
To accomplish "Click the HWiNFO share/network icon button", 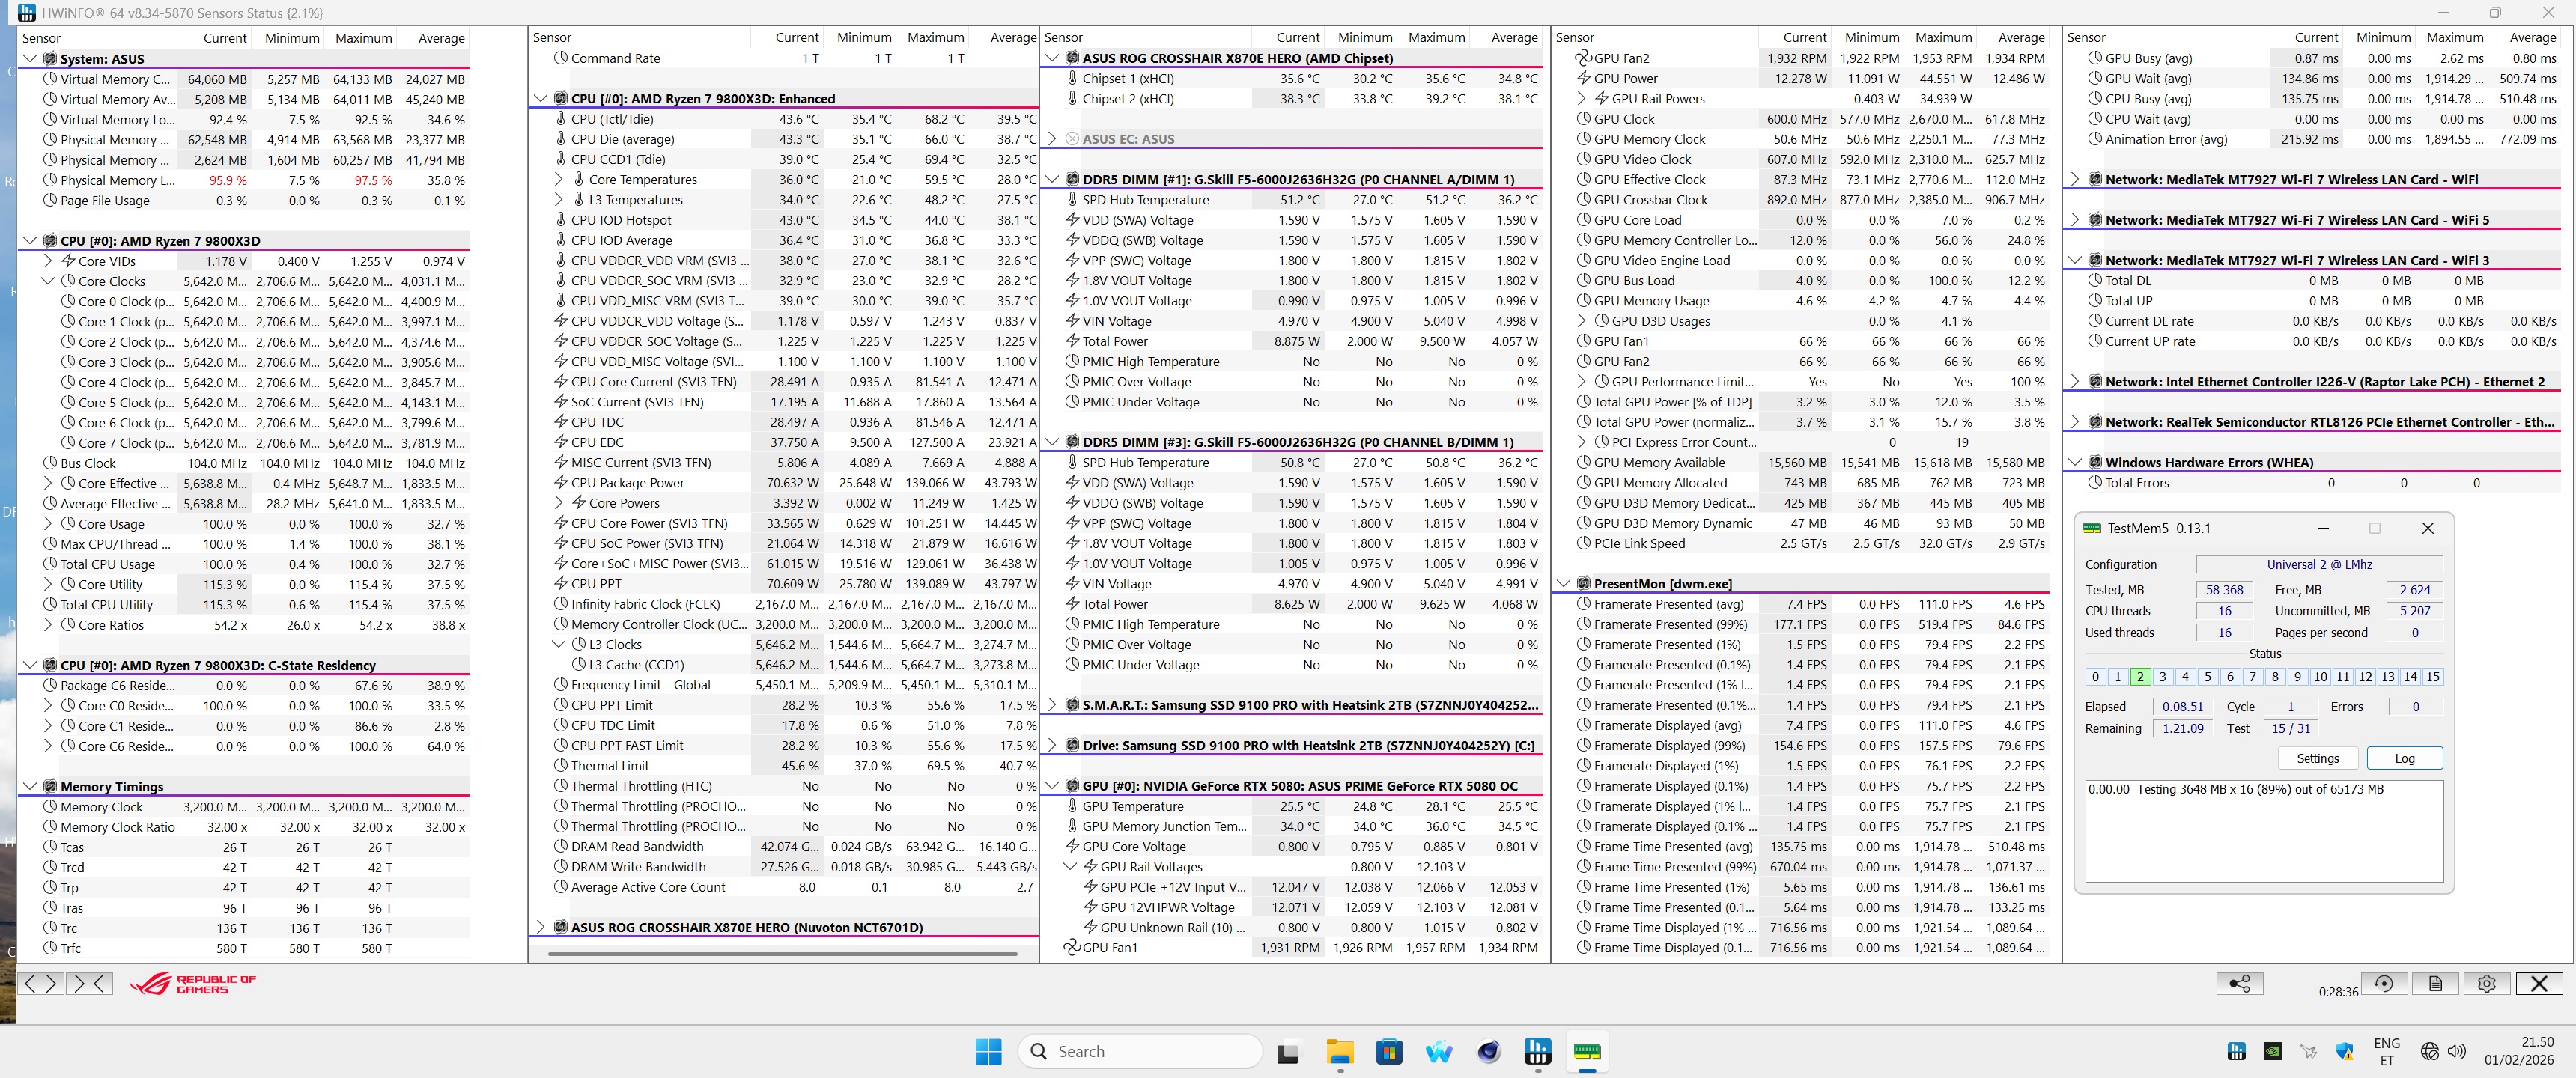I will point(2239,984).
